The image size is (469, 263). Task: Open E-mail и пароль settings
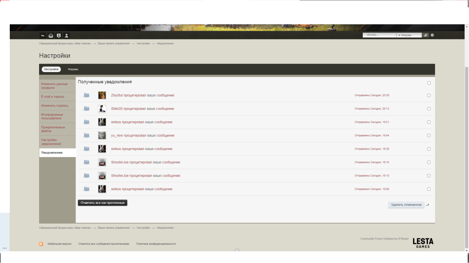57,97
